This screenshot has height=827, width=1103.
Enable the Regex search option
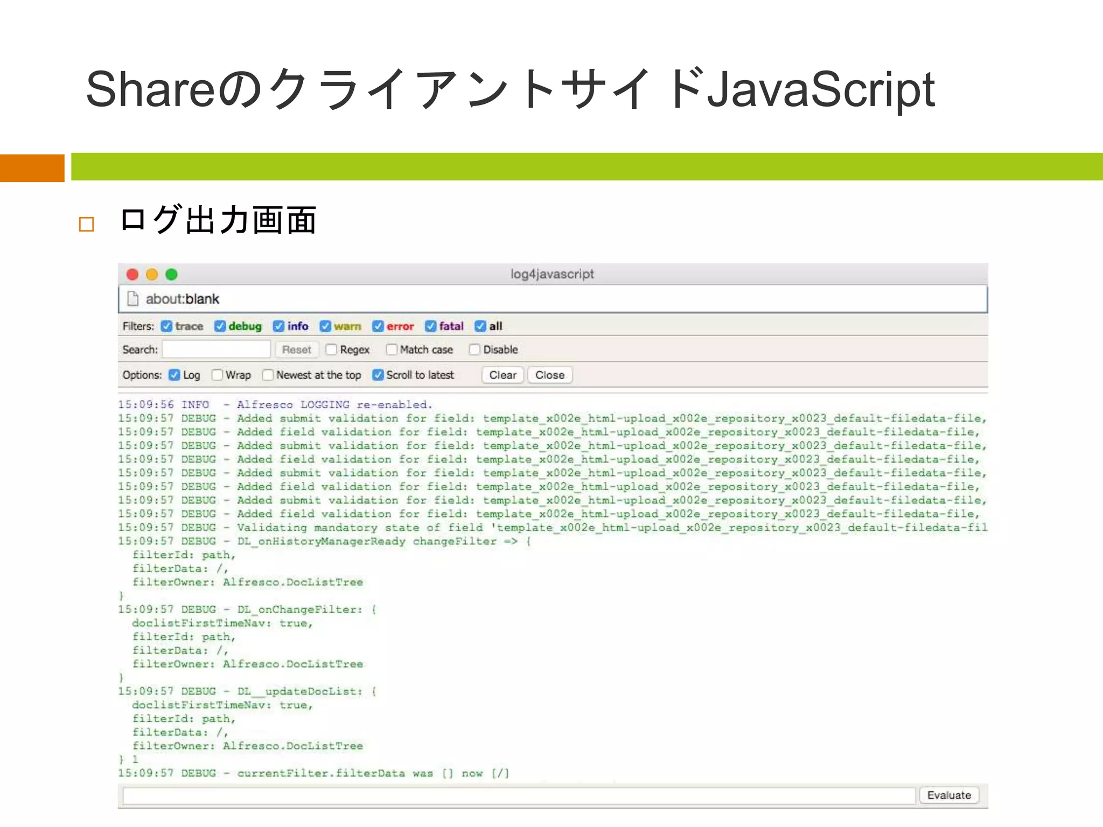coord(331,350)
